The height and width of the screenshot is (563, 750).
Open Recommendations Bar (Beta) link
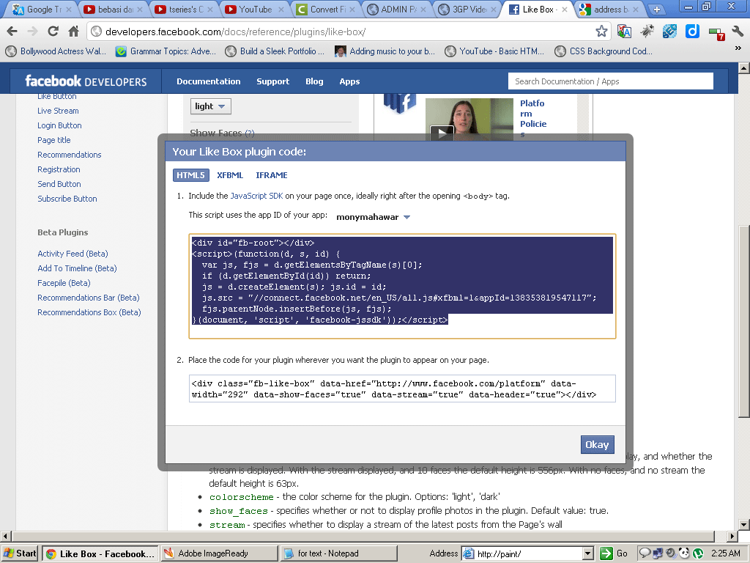click(x=89, y=298)
